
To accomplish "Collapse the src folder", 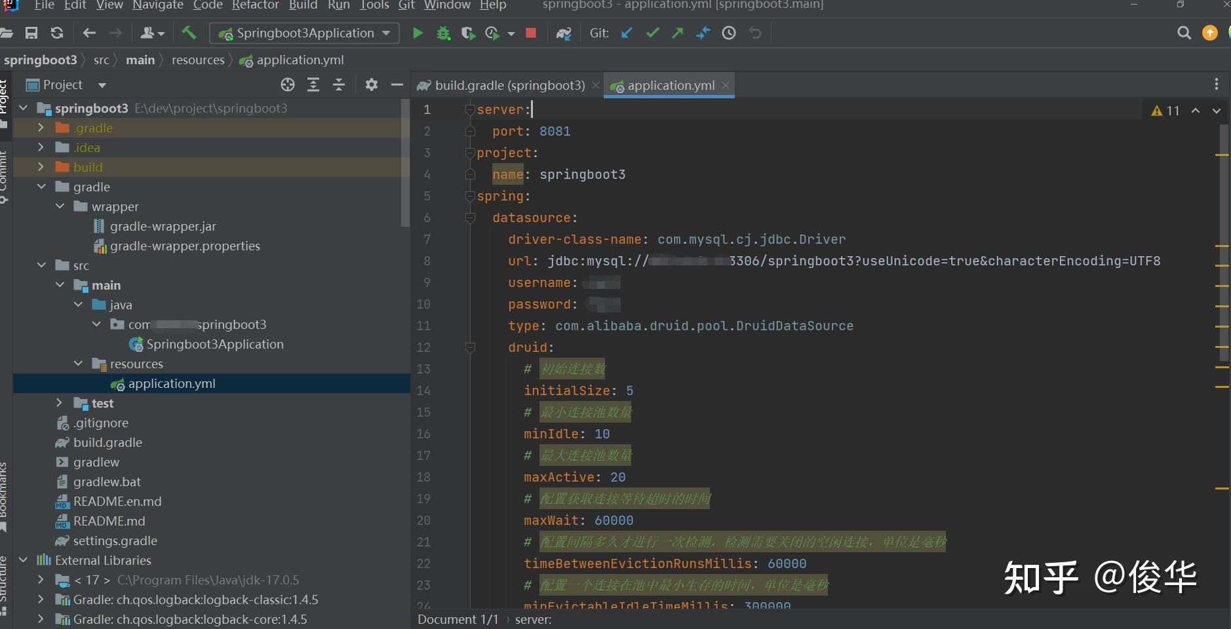I will [41, 265].
